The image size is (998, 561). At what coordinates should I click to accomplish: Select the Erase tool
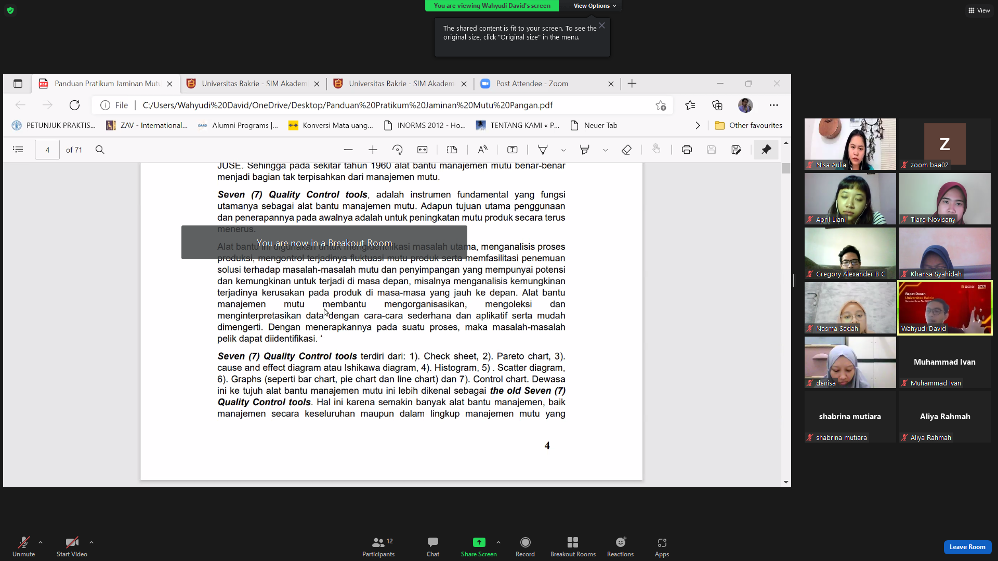(626, 150)
